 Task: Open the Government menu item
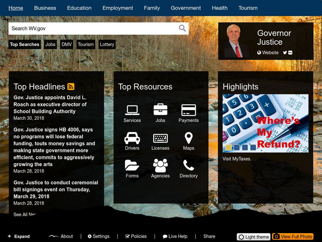pos(186,8)
